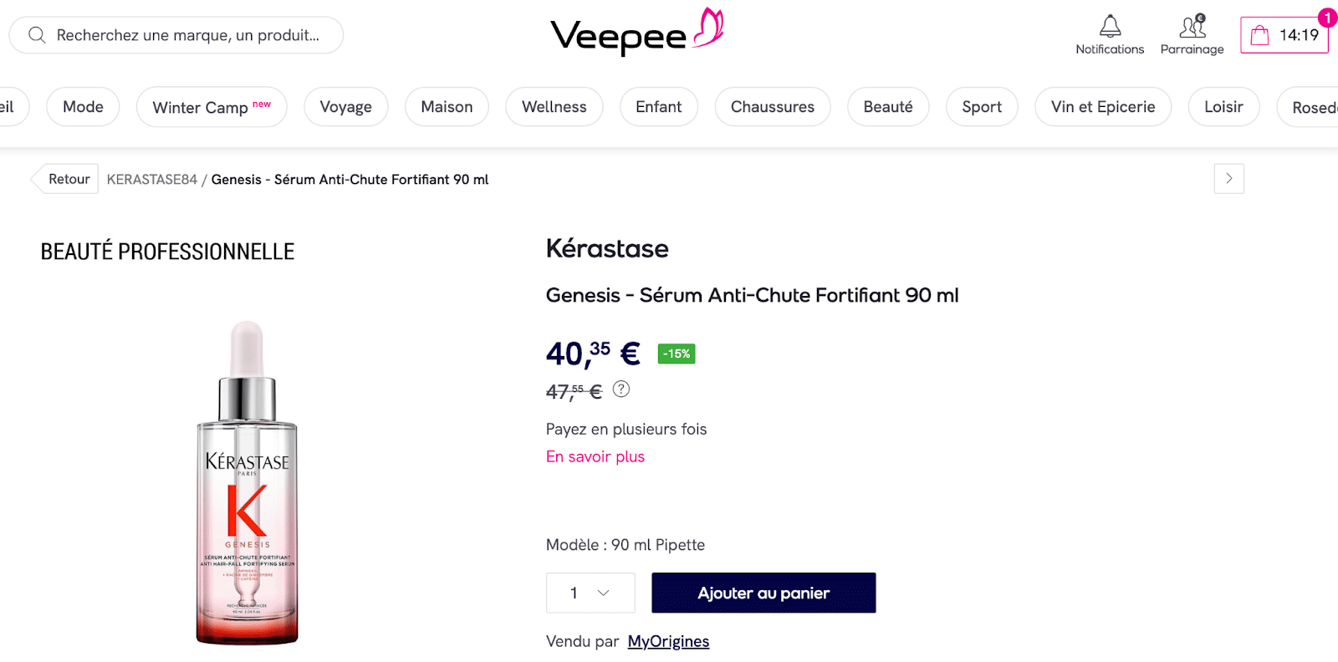Open the shopping cart with timer
Image resolution: width=1338 pixels, height=662 pixels.
pyautogui.click(x=1284, y=35)
